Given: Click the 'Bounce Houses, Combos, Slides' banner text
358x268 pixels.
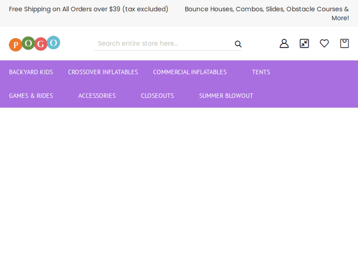Looking at the screenshot, I should [x=266, y=9].
